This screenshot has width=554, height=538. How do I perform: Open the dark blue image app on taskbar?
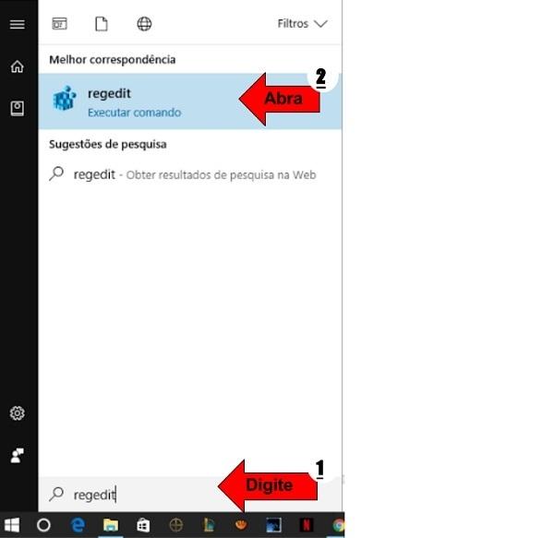pos(273,525)
